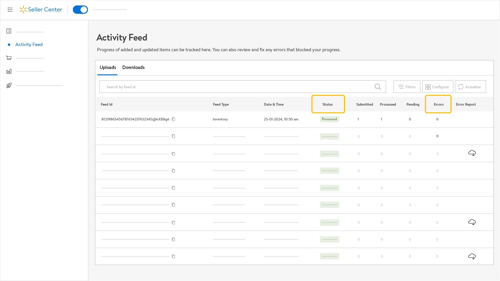Click the magnifier search icon
500x281 pixels.
(378, 87)
